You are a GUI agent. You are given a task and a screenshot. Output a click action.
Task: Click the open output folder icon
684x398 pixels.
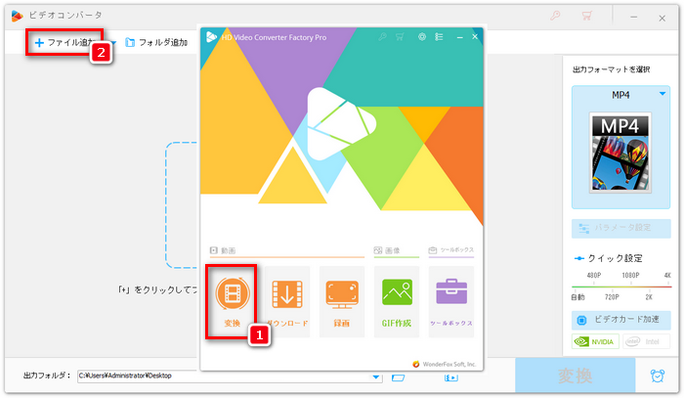398,376
